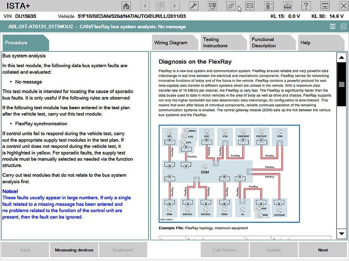Click the VIN value DU15635
This screenshot has width=349, height=261.
point(25,16)
